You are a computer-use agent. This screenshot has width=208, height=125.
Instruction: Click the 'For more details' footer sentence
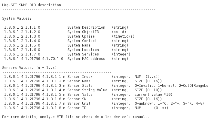(x=75, y=117)
